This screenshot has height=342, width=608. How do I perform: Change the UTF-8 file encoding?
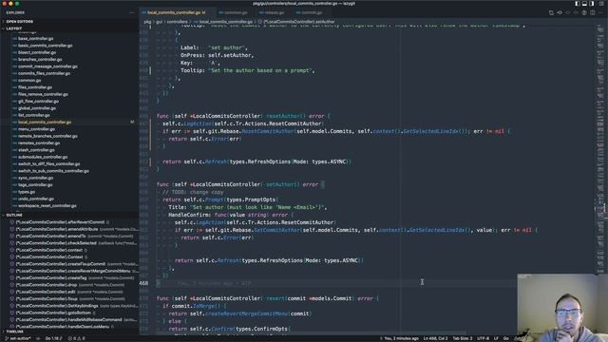point(483,338)
